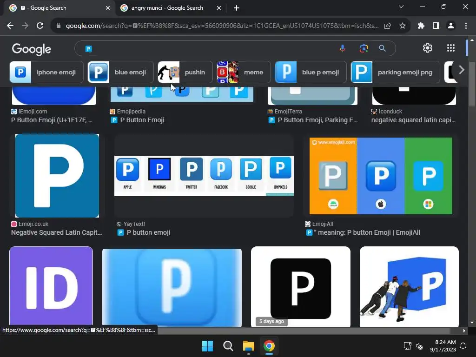Open Iconduck 'negative squared latin capi...' link
476x357 pixels.
tap(413, 120)
